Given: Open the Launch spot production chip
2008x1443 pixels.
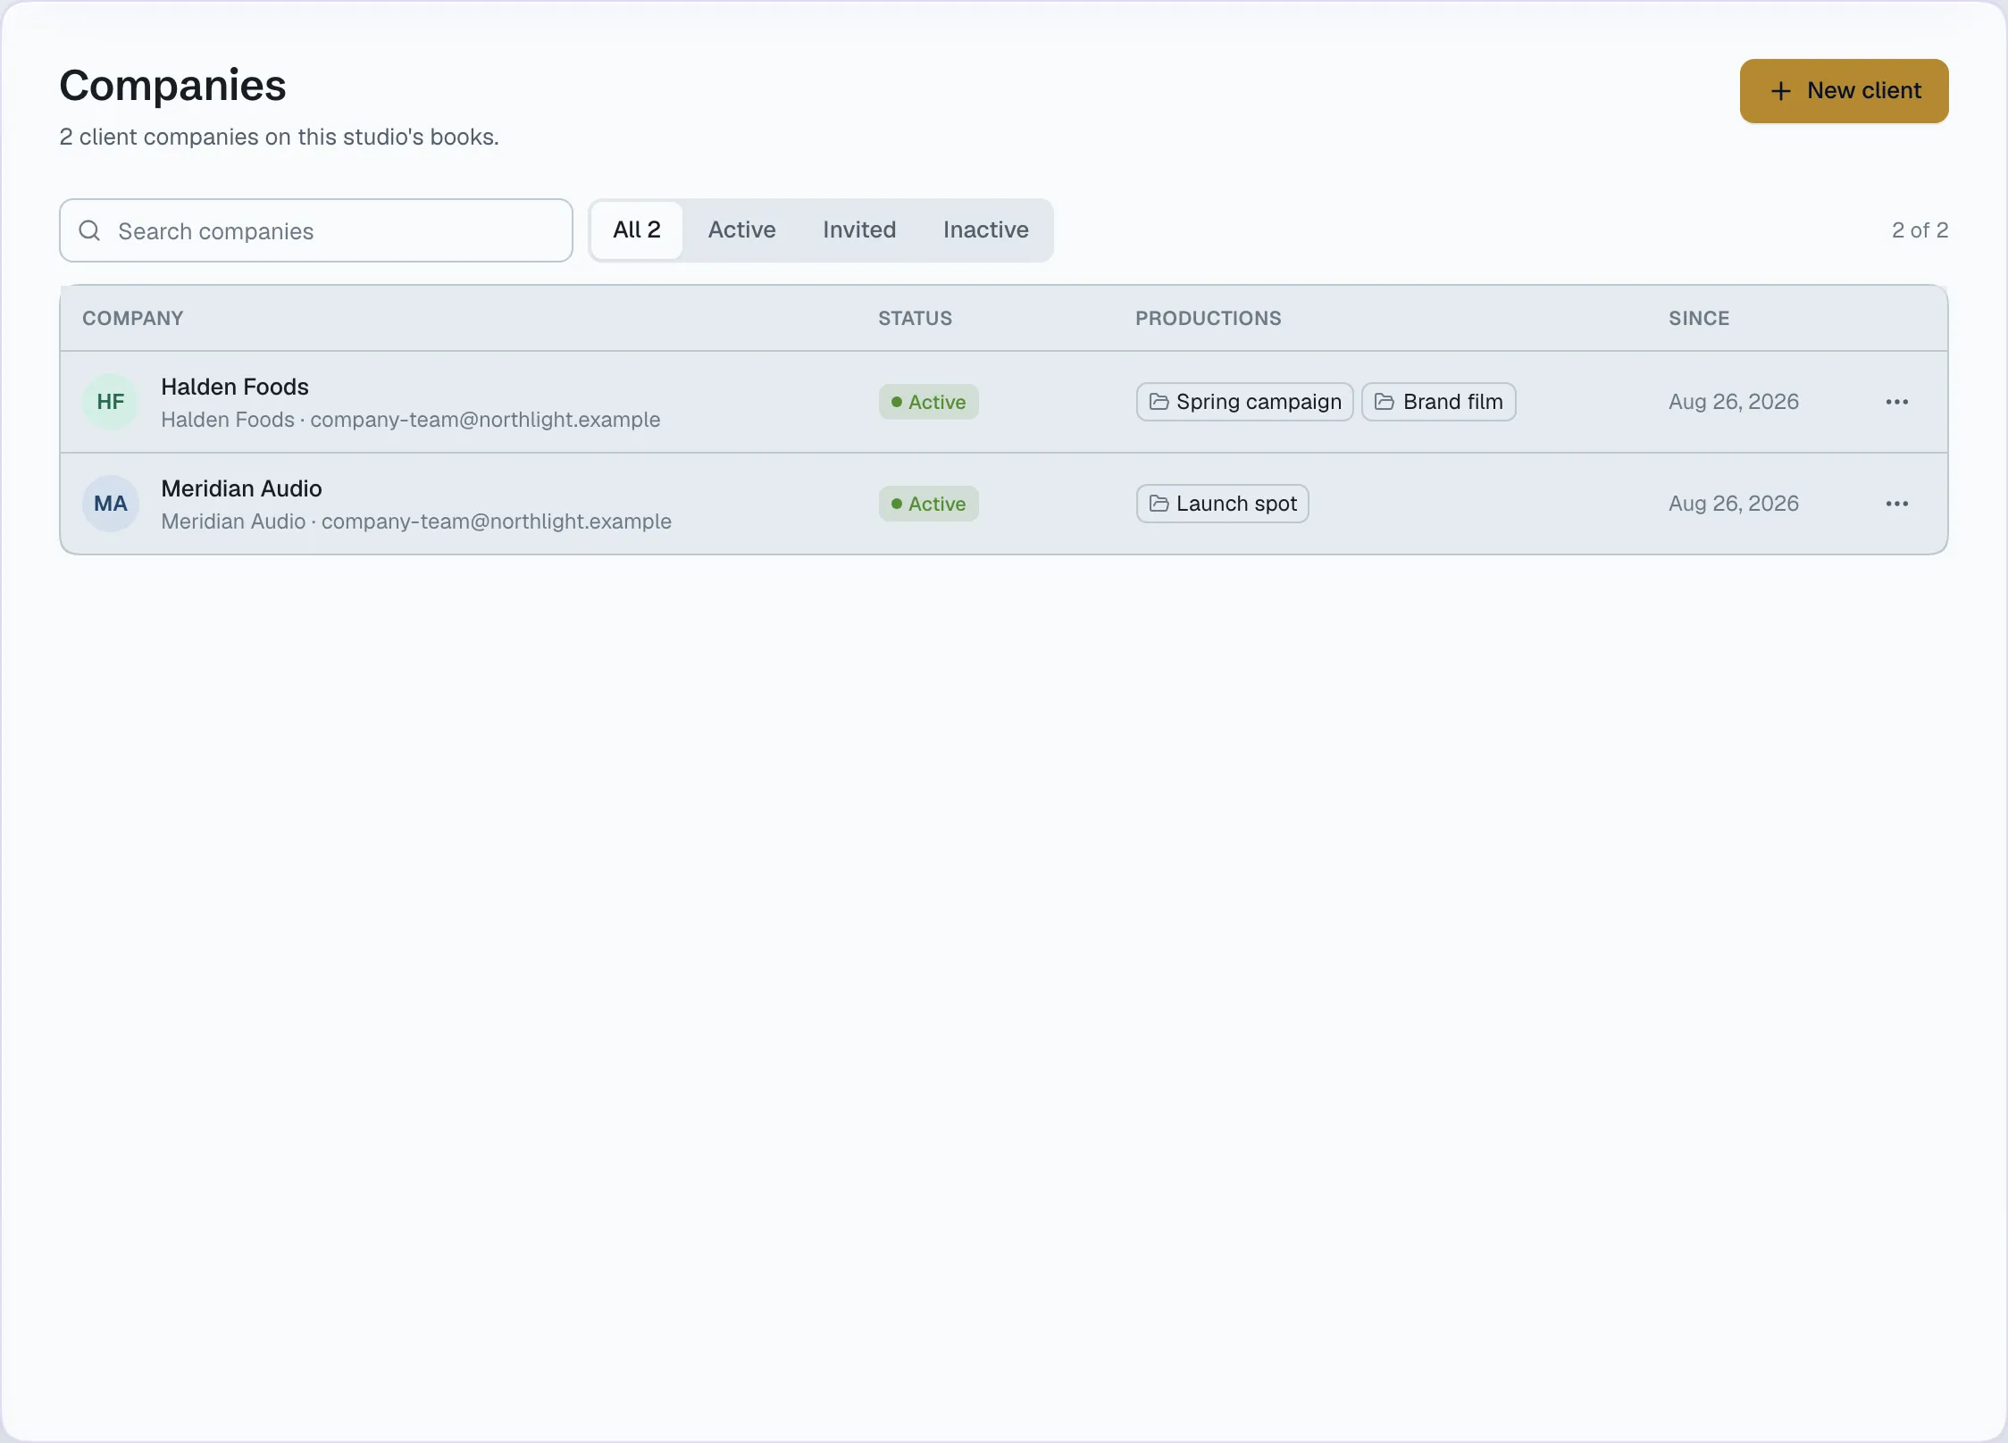Looking at the screenshot, I should click(1223, 504).
